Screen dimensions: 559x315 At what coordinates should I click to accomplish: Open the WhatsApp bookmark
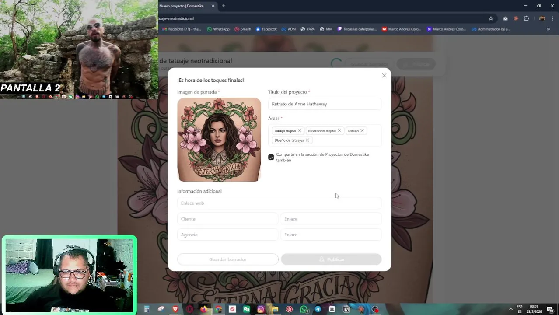(x=218, y=29)
